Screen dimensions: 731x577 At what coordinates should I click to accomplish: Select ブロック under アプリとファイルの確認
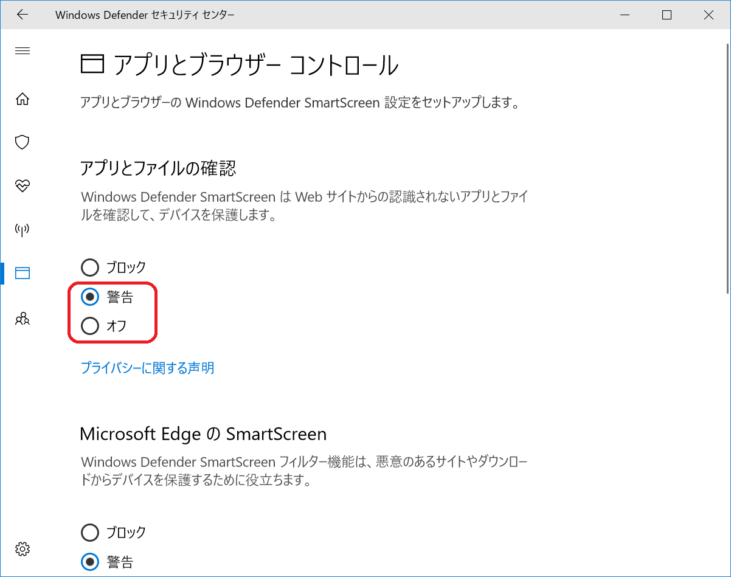[114, 267]
